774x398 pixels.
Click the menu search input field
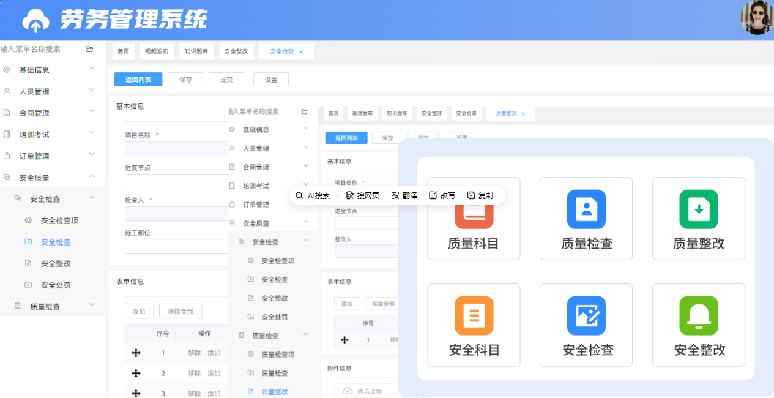(x=37, y=48)
